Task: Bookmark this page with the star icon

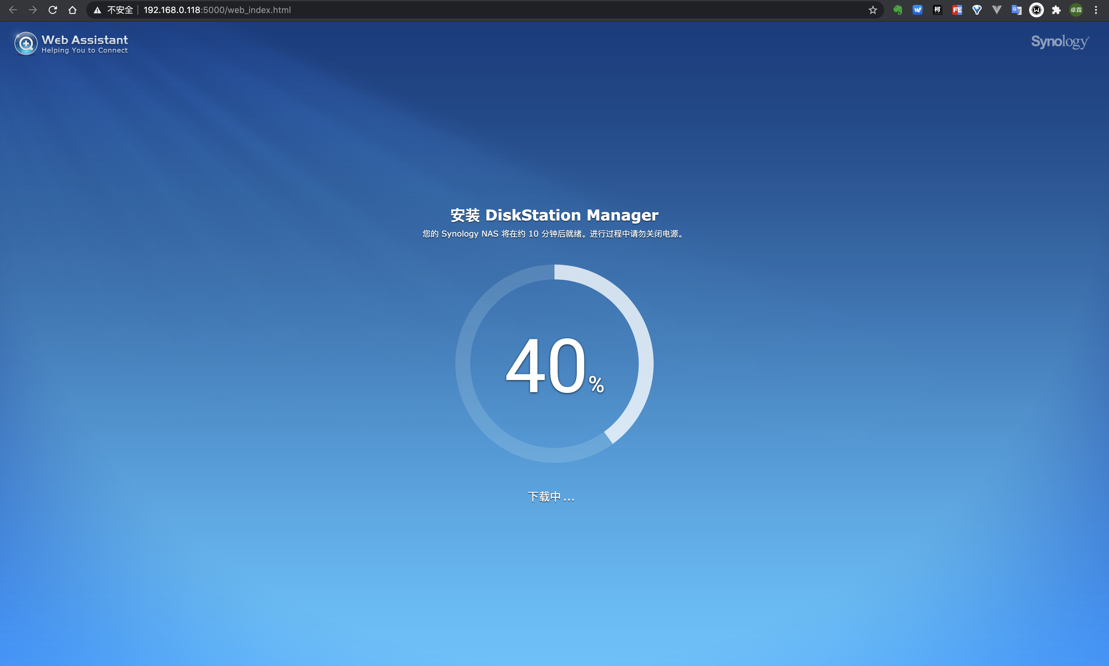Action: pos(872,10)
